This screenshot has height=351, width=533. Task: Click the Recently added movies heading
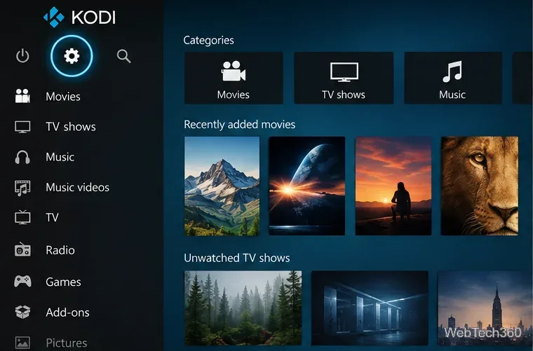(x=240, y=125)
